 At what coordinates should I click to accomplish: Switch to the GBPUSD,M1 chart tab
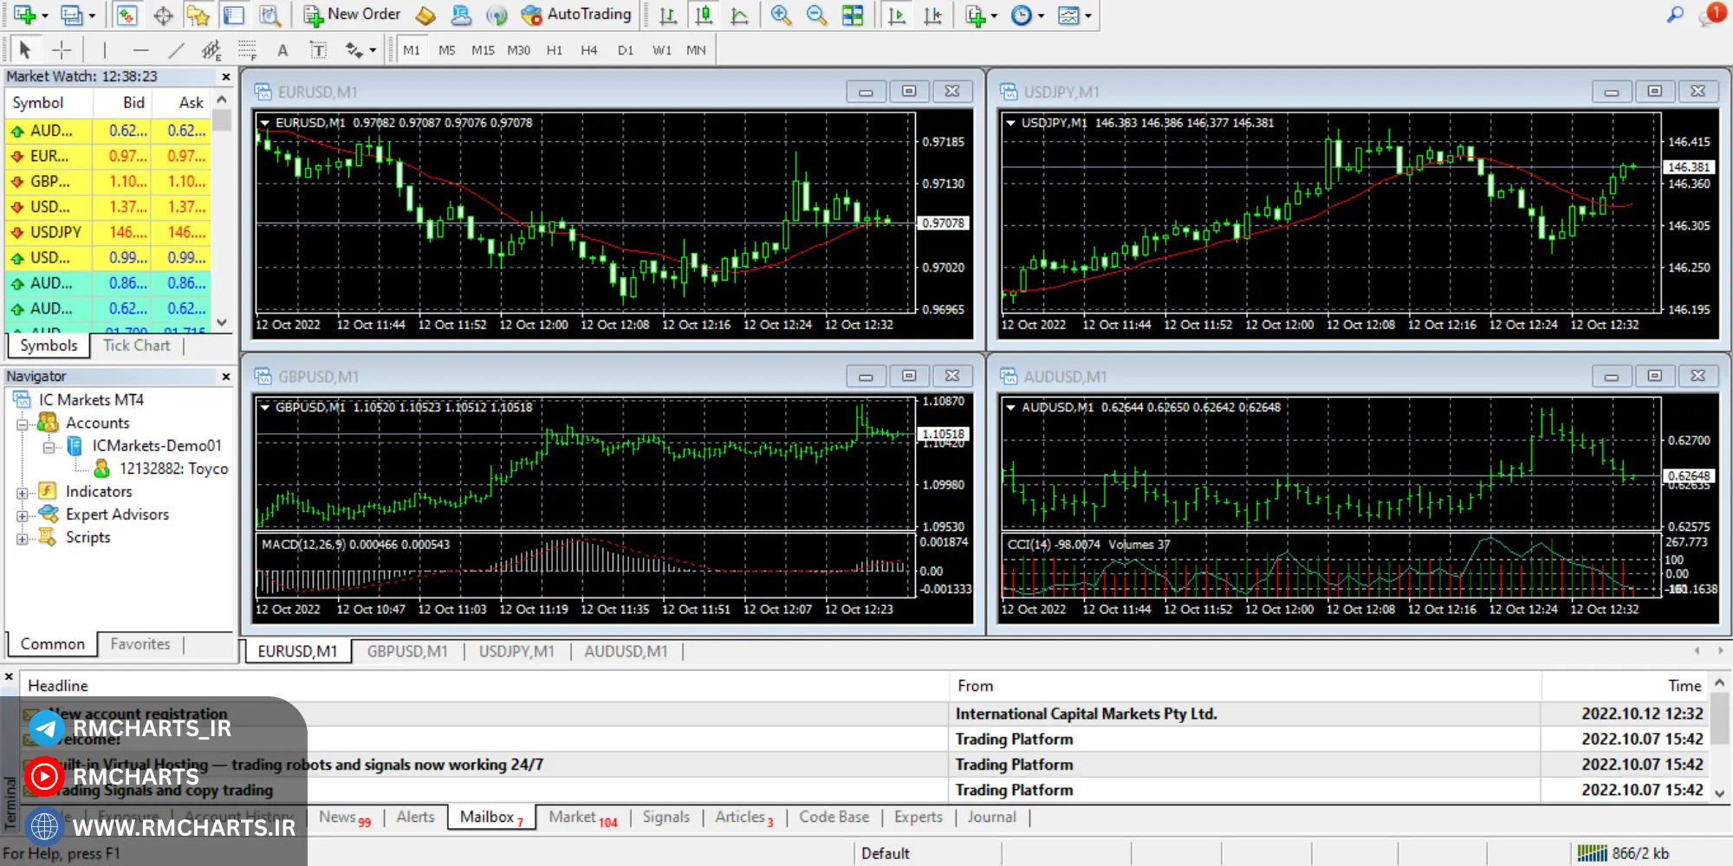[407, 651]
